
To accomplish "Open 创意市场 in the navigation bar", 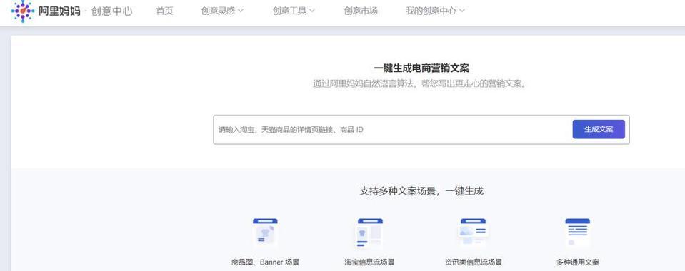I will click(361, 11).
